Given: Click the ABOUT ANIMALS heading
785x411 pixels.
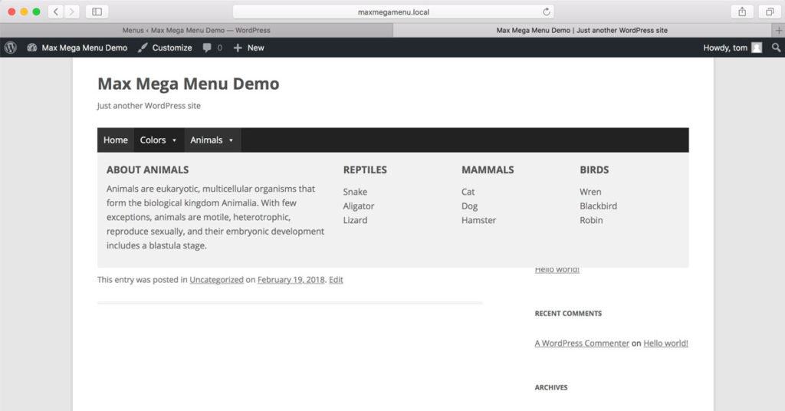Looking at the screenshot, I should click(x=148, y=169).
